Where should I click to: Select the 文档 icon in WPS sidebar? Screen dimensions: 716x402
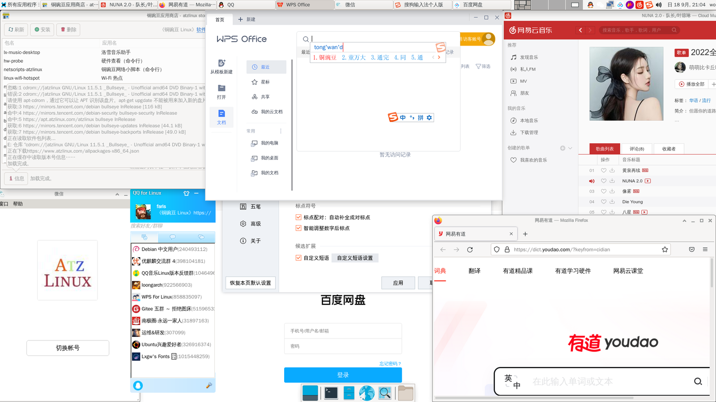pos(222,113)
